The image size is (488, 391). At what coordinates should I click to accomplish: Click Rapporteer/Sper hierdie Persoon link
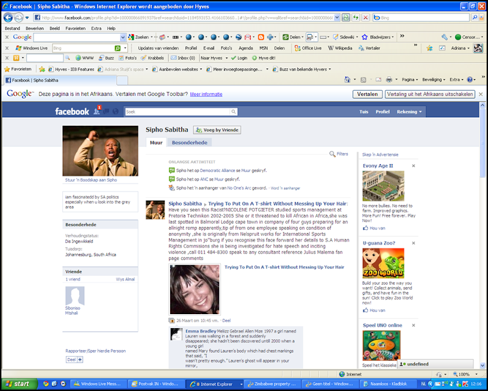pos(96,351)
